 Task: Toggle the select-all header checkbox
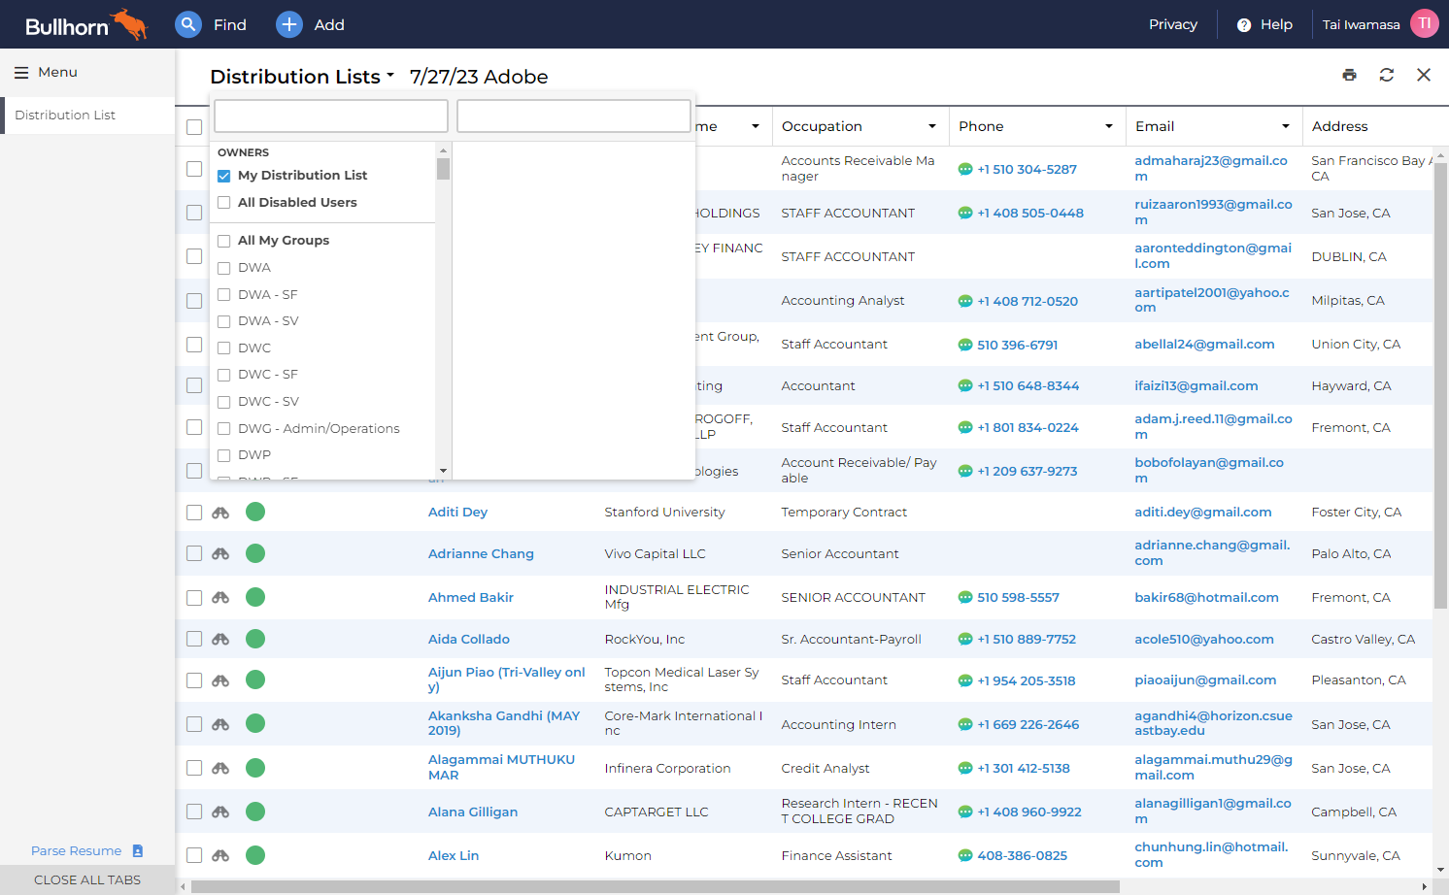point(194,127)
